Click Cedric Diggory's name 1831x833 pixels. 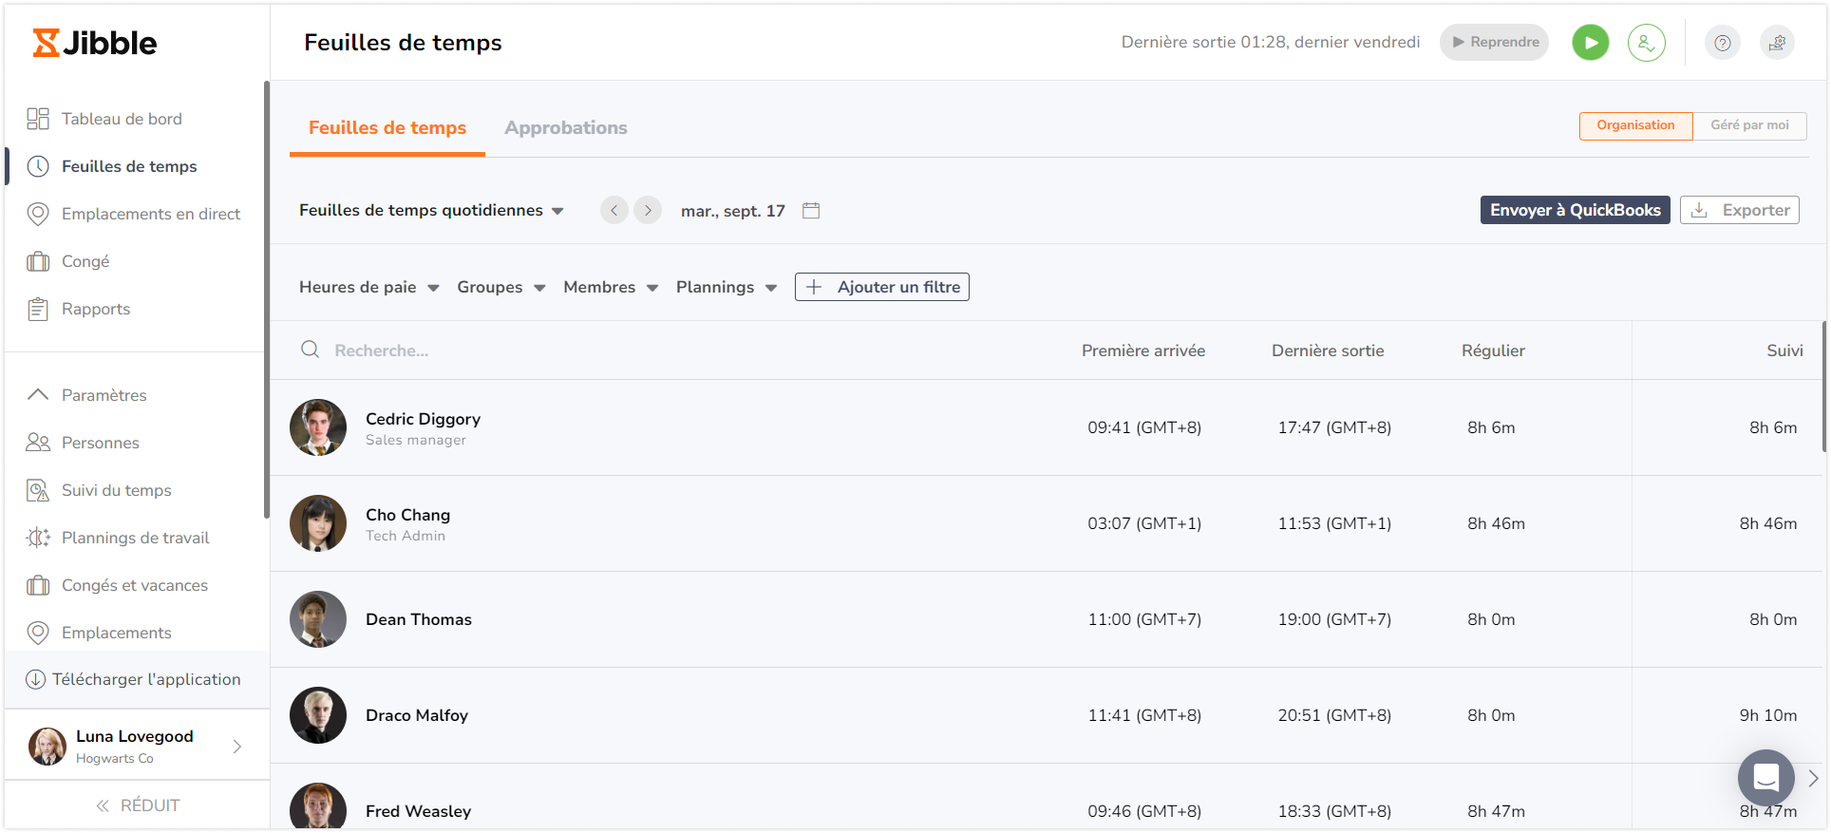tap(423, 419)
